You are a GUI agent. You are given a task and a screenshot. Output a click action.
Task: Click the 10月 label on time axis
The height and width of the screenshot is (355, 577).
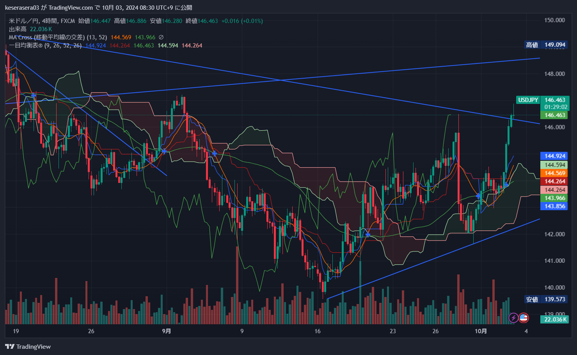coord(481,331)
